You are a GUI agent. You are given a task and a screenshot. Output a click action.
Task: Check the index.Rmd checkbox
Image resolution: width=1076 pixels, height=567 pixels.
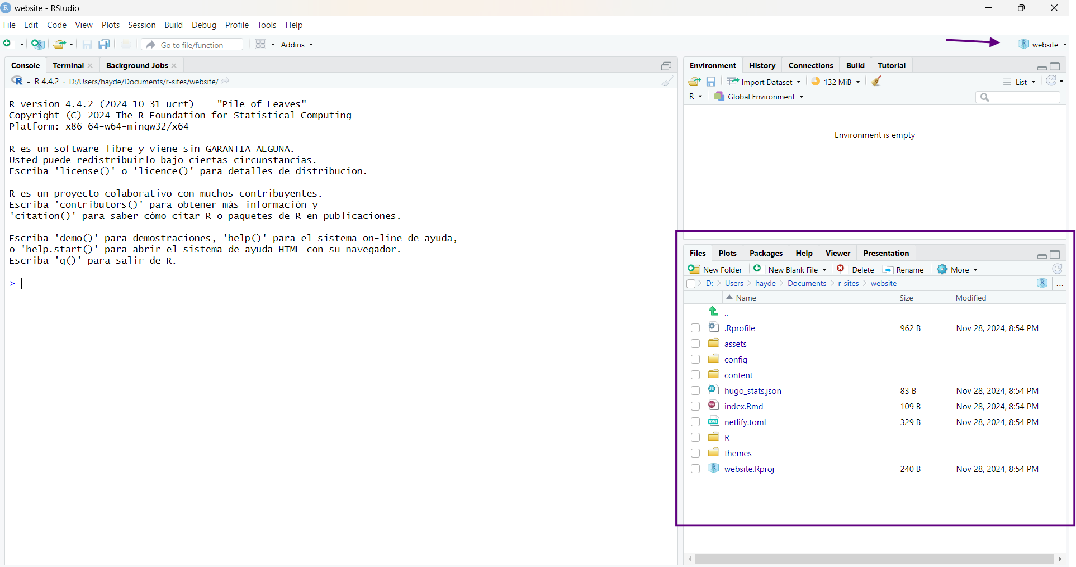(x=695, y=406)
